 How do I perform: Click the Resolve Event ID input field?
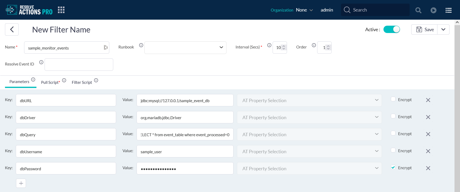point(79,64)
